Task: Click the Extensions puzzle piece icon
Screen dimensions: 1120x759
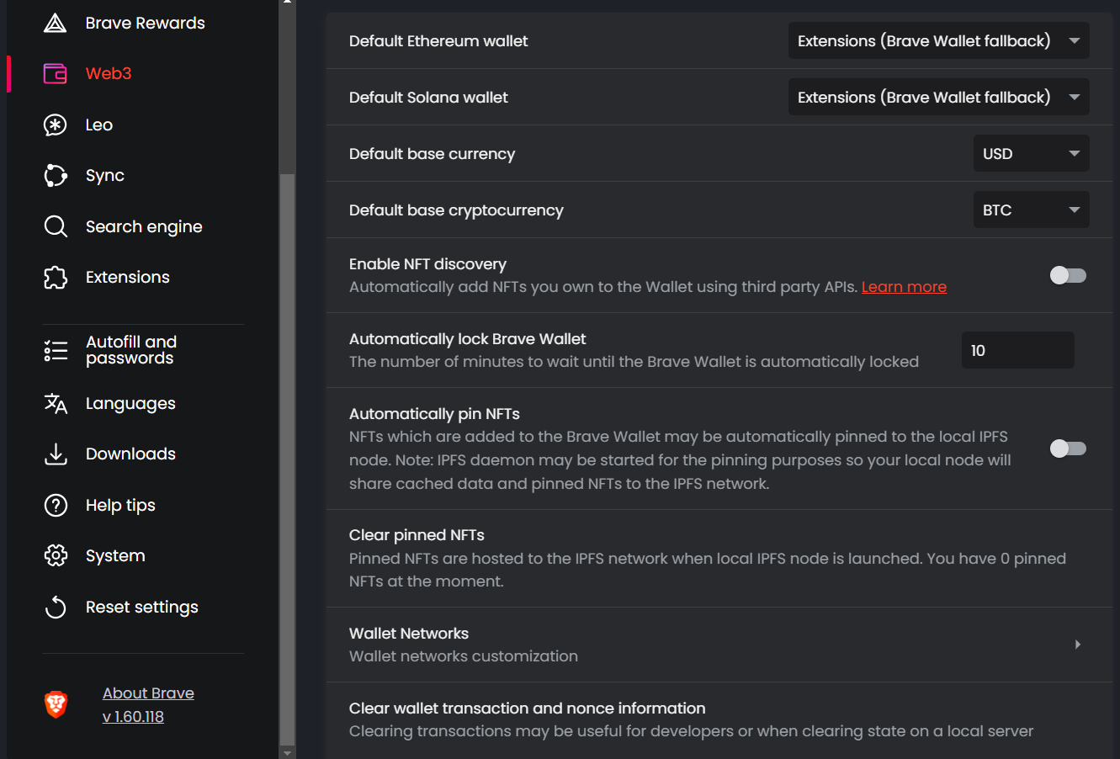Action: (56, 278)
